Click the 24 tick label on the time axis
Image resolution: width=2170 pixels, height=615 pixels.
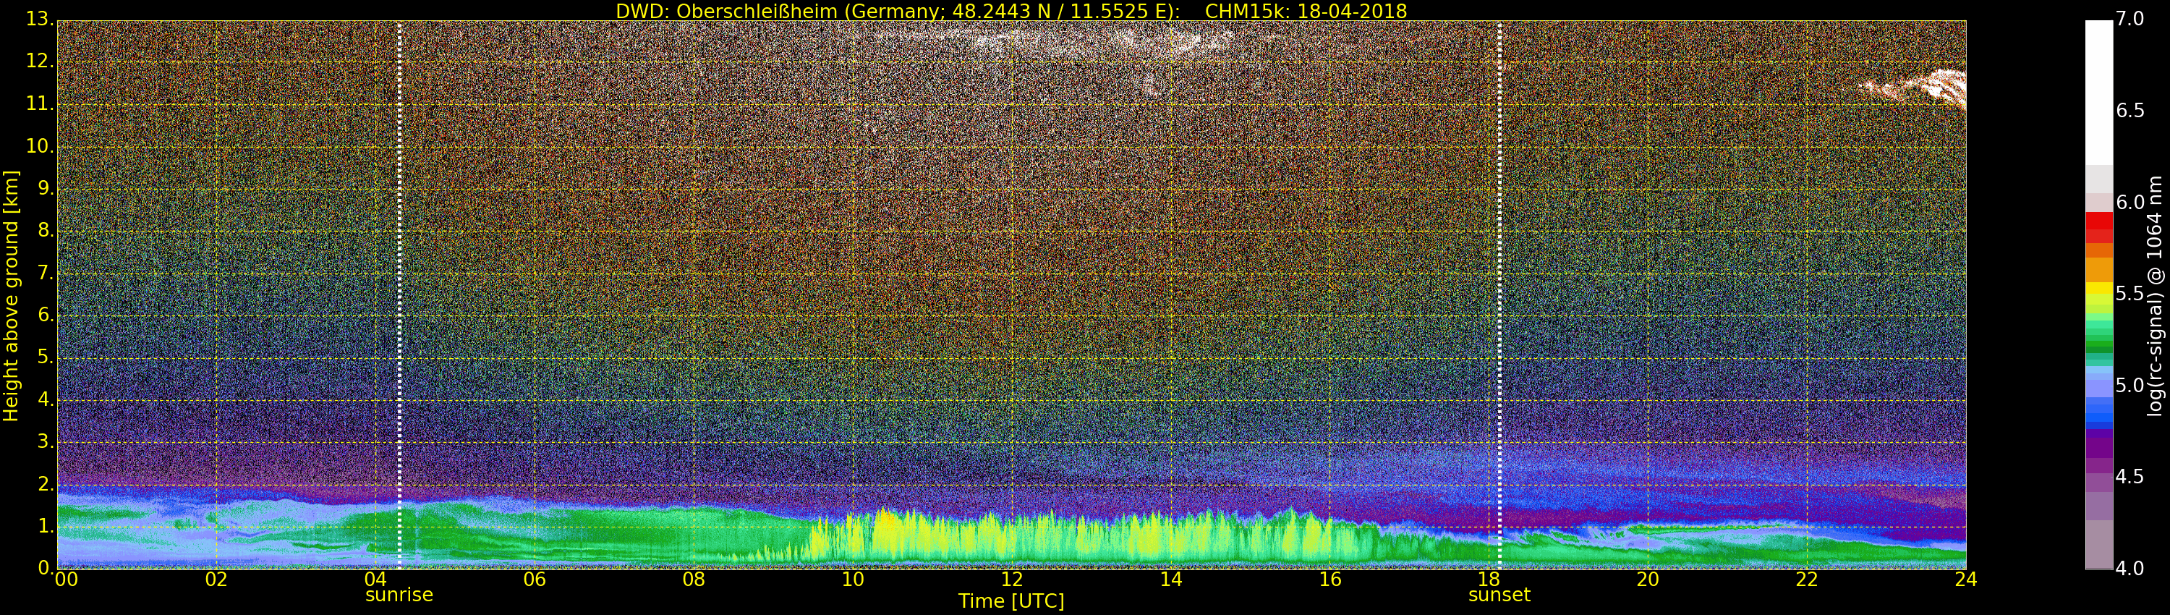(1965, 580)
